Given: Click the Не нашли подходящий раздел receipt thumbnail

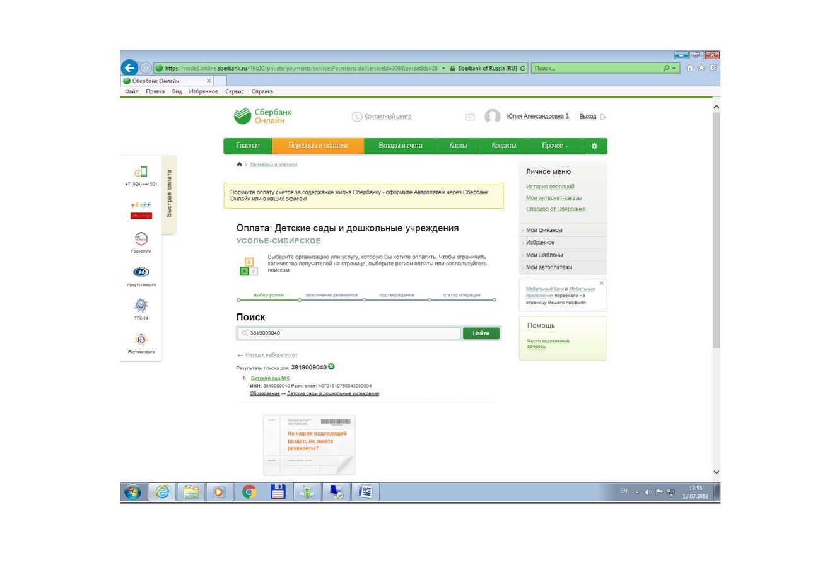Looking at the screenshot, I should click(x=309, y=444).
